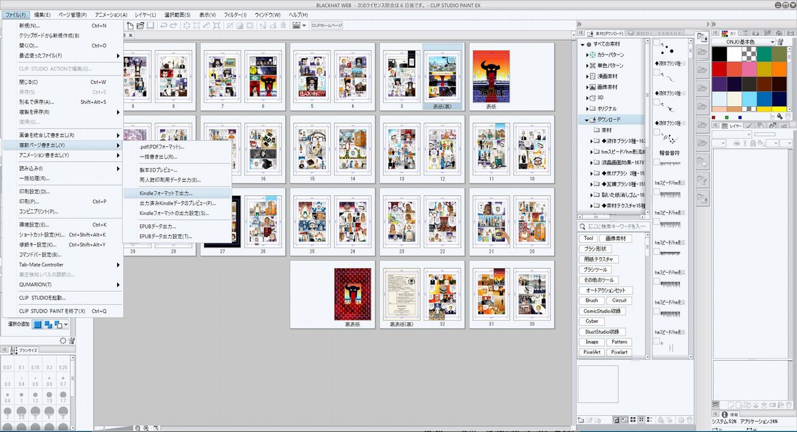Image resolution: width=797 pixels, height=432 pixels.
Task: Click the wrench icon above the brush size panel
Action: tap(72, 340)
